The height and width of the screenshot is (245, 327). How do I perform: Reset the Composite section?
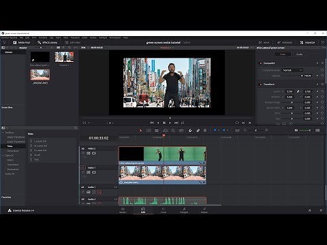[x=322, y=63]
